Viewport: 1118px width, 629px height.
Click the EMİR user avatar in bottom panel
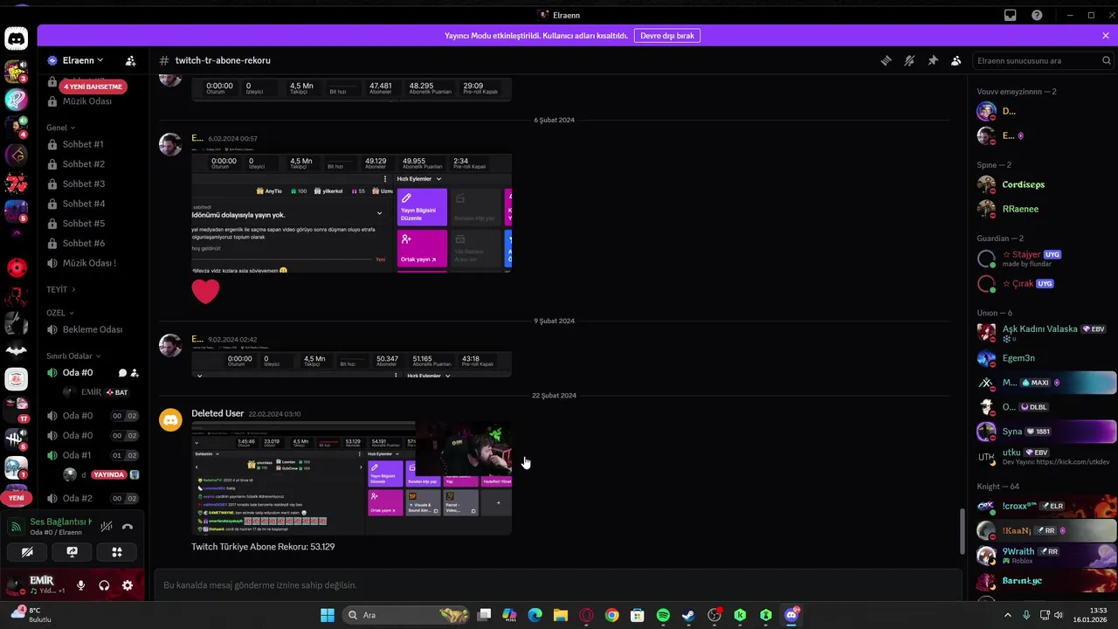pyautogui.click(x=15, y=585)
